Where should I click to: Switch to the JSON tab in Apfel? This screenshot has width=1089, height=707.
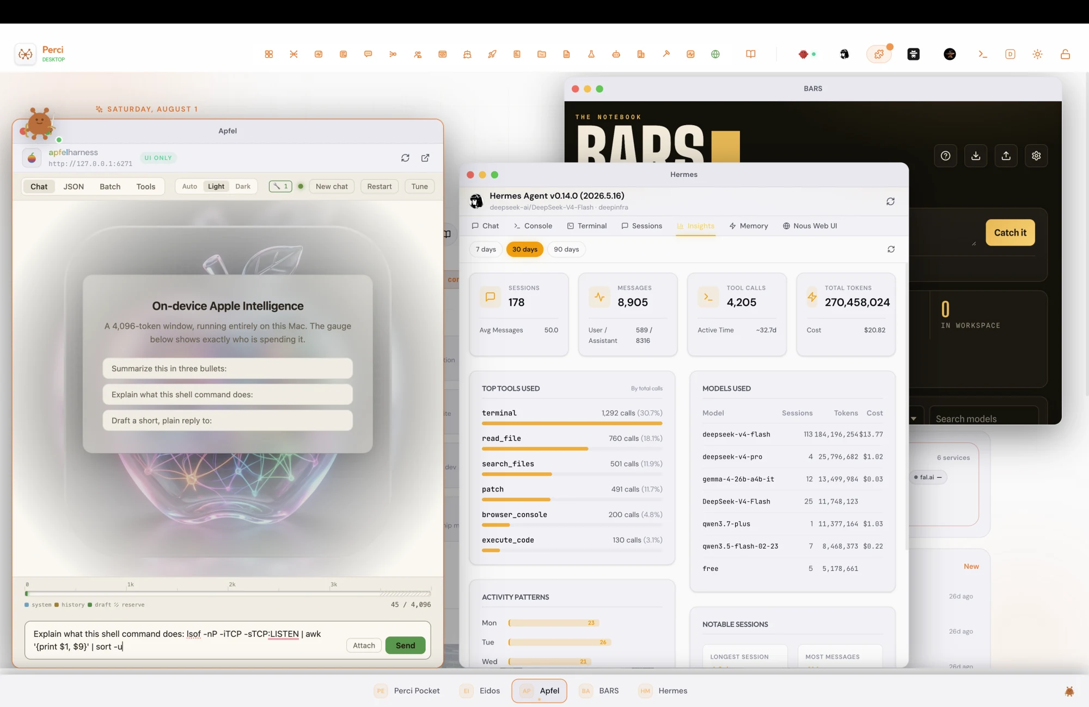pos(74,186)
